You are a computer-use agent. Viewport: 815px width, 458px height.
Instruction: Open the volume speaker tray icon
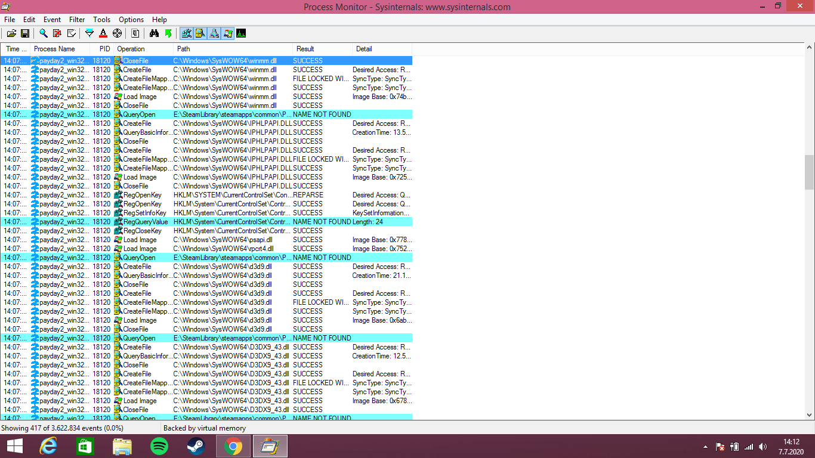click(763, 447)
